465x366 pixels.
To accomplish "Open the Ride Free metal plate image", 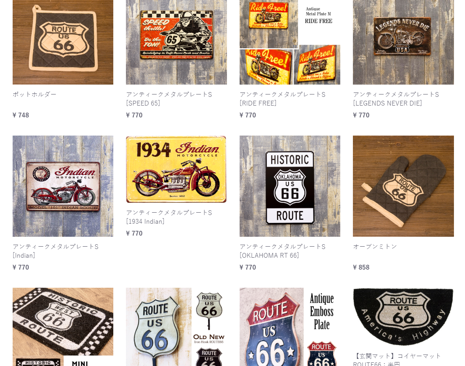I will 290,42.
